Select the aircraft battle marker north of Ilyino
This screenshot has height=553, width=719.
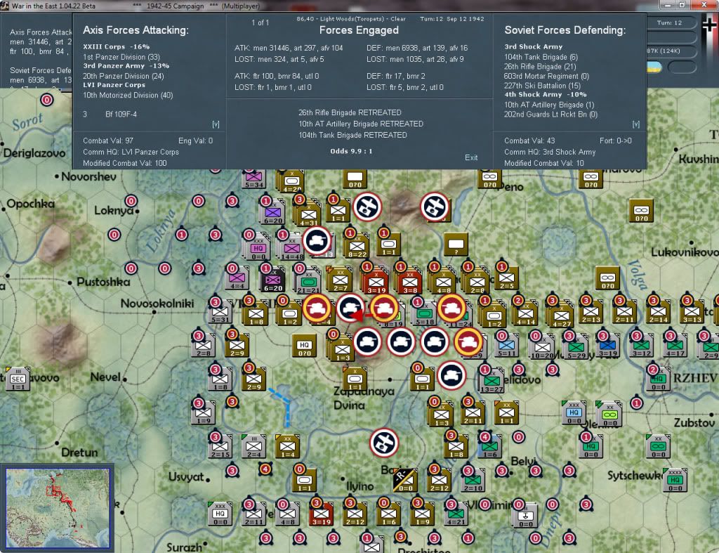point(384,443)
